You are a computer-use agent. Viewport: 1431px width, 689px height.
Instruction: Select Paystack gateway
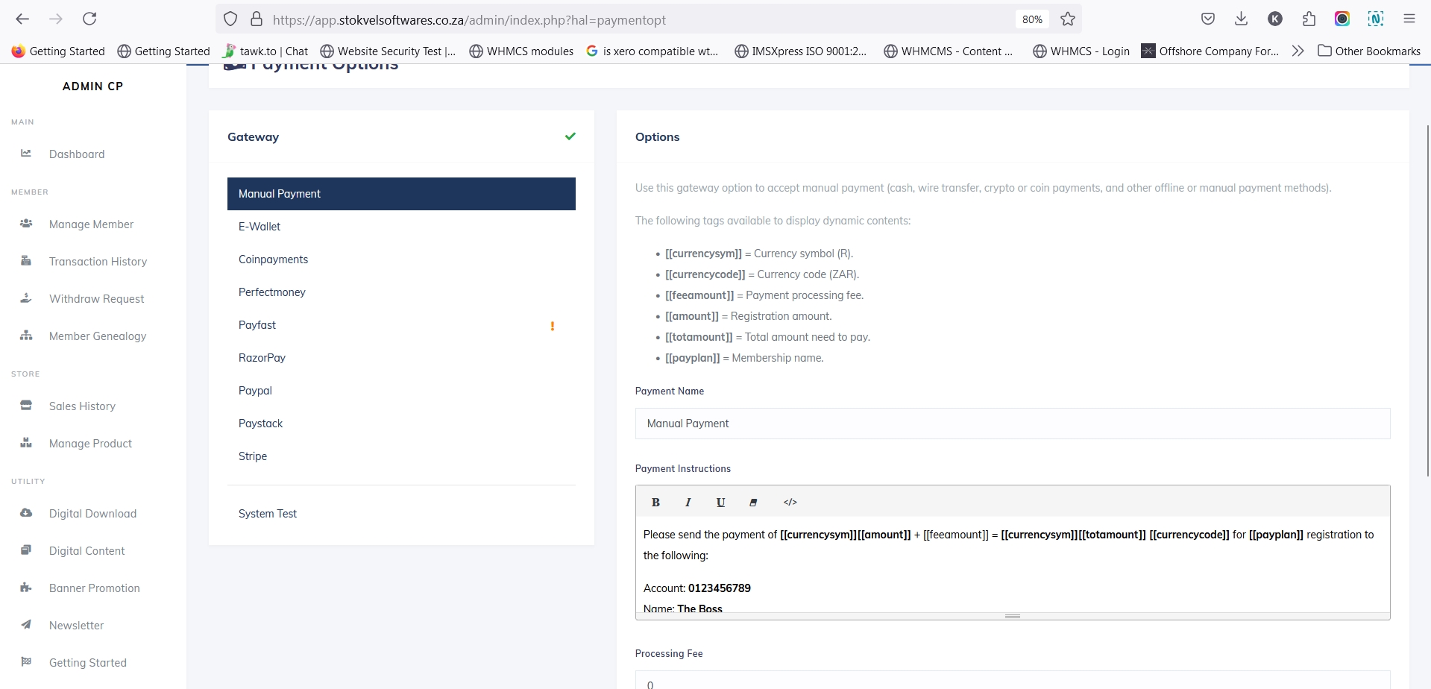click(401, 424)
